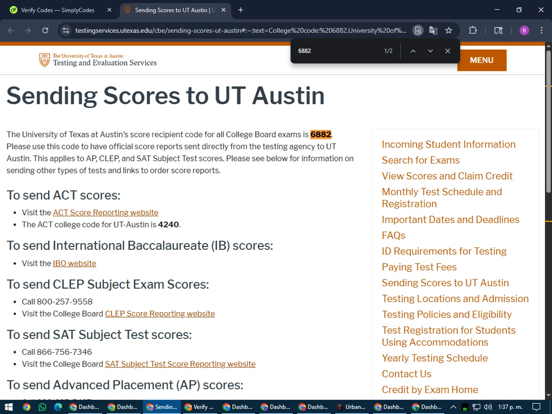Click the taskbar clock showing 1:37 p. m.

pos(510,407)
